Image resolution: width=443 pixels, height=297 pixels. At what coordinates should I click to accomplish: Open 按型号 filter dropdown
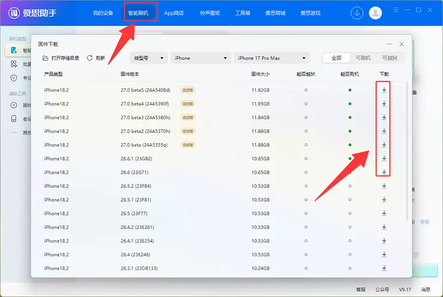tap(149, 58)
